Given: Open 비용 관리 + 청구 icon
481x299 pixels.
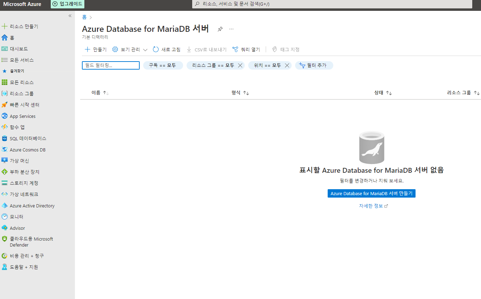Looking at the screenshot, I should (5, 256).
